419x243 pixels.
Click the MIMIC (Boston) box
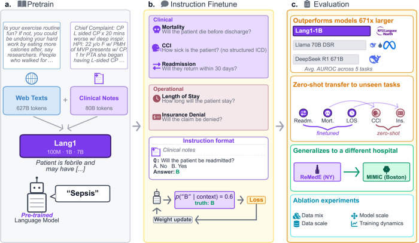pos(387,172)
